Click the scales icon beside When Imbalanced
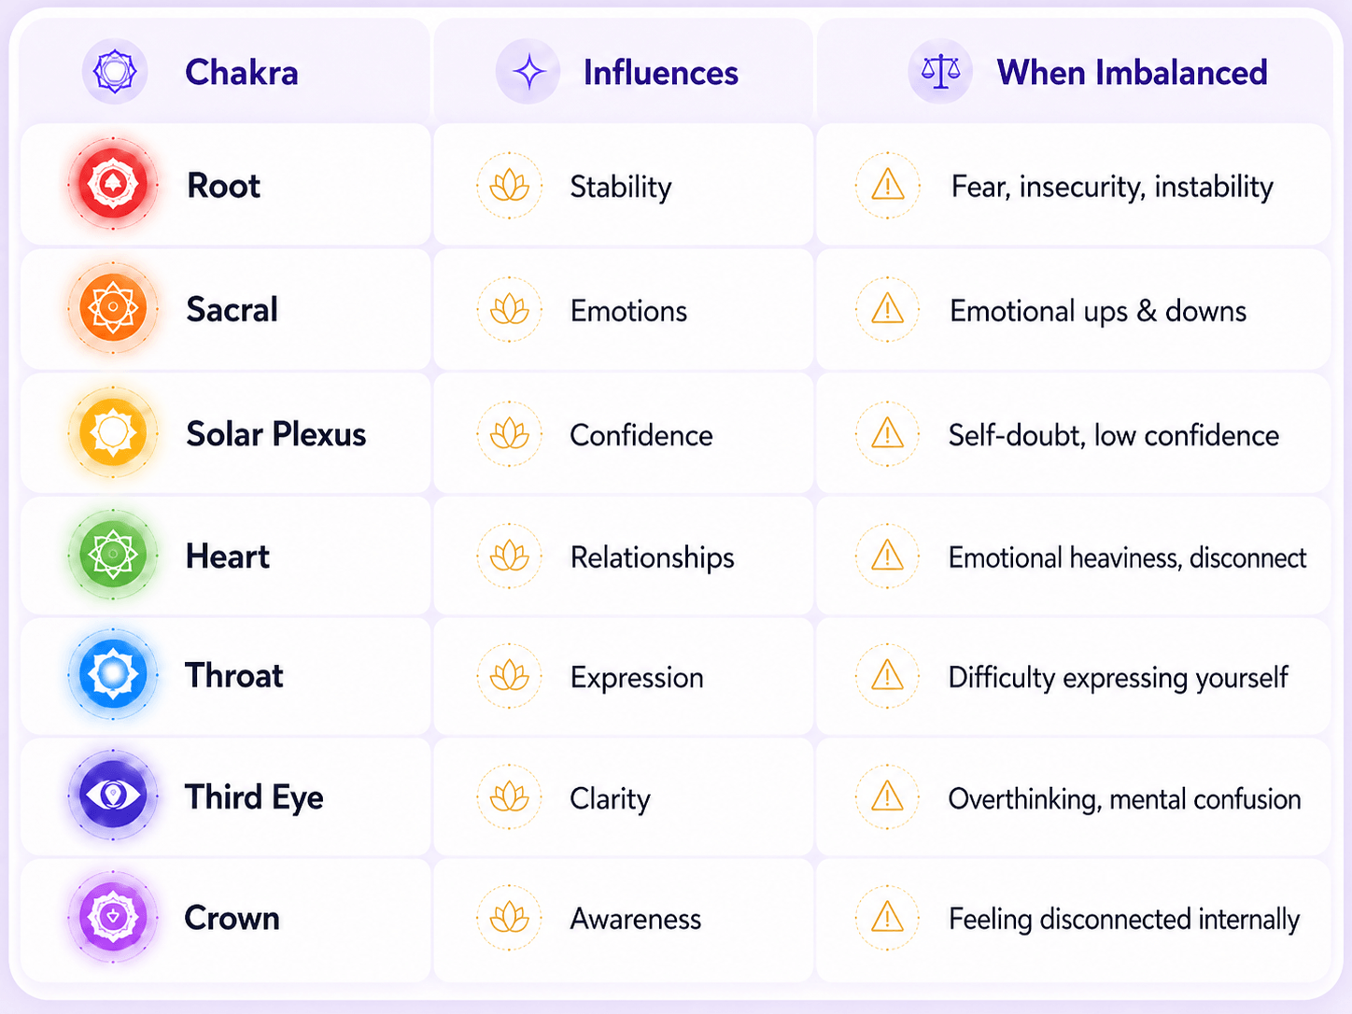1352x1014 pixels. click(x=940, y=72)
